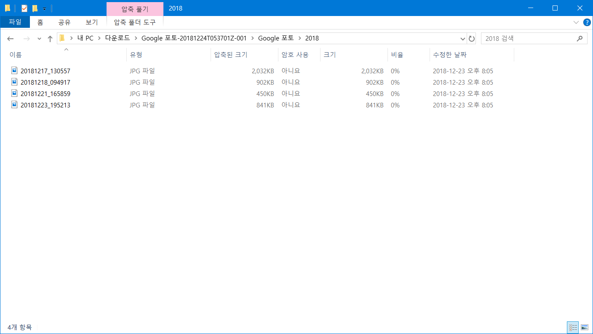Screen dimensions: 593x334
Task: Click the Properties icon in quick access toolbar
Action: 24,8
